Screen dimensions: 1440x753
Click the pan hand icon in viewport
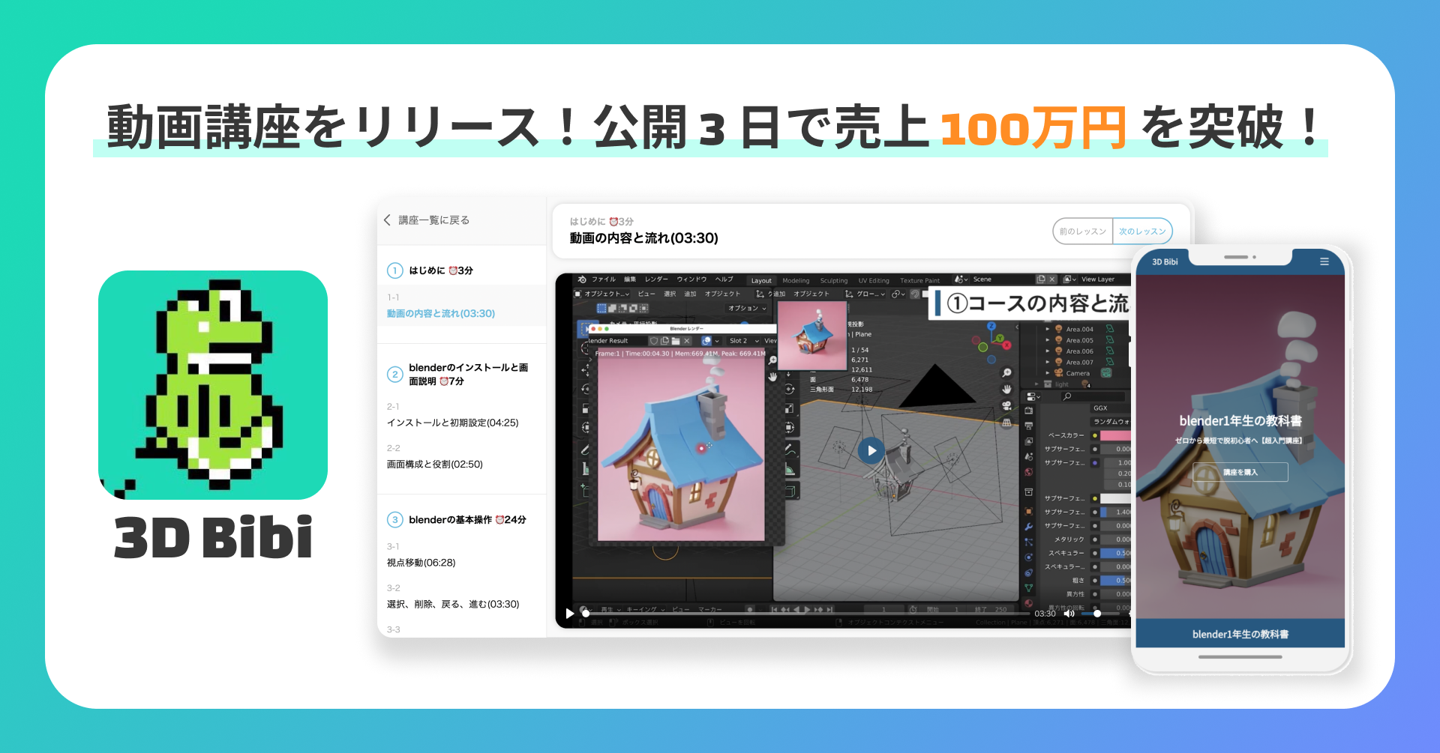pos(1006,389)
